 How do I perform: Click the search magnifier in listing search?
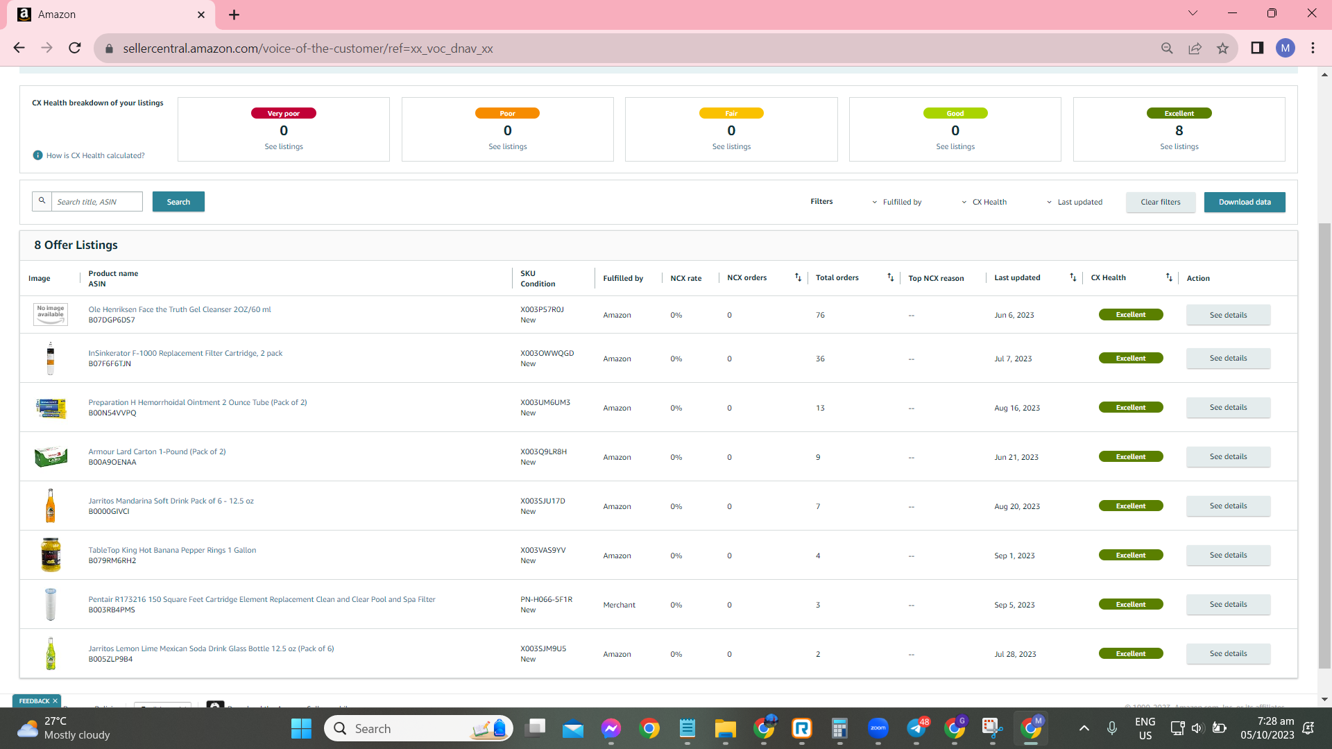click(42, 201)
